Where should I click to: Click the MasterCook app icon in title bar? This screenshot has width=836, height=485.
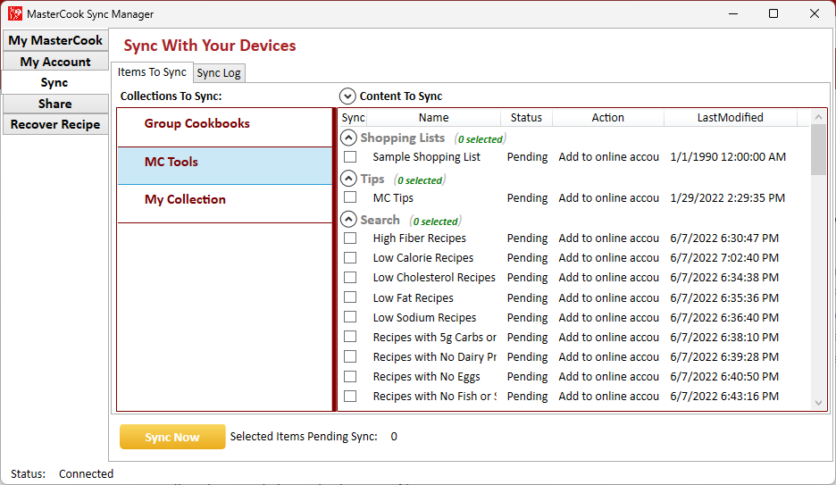tap(15, 14)
